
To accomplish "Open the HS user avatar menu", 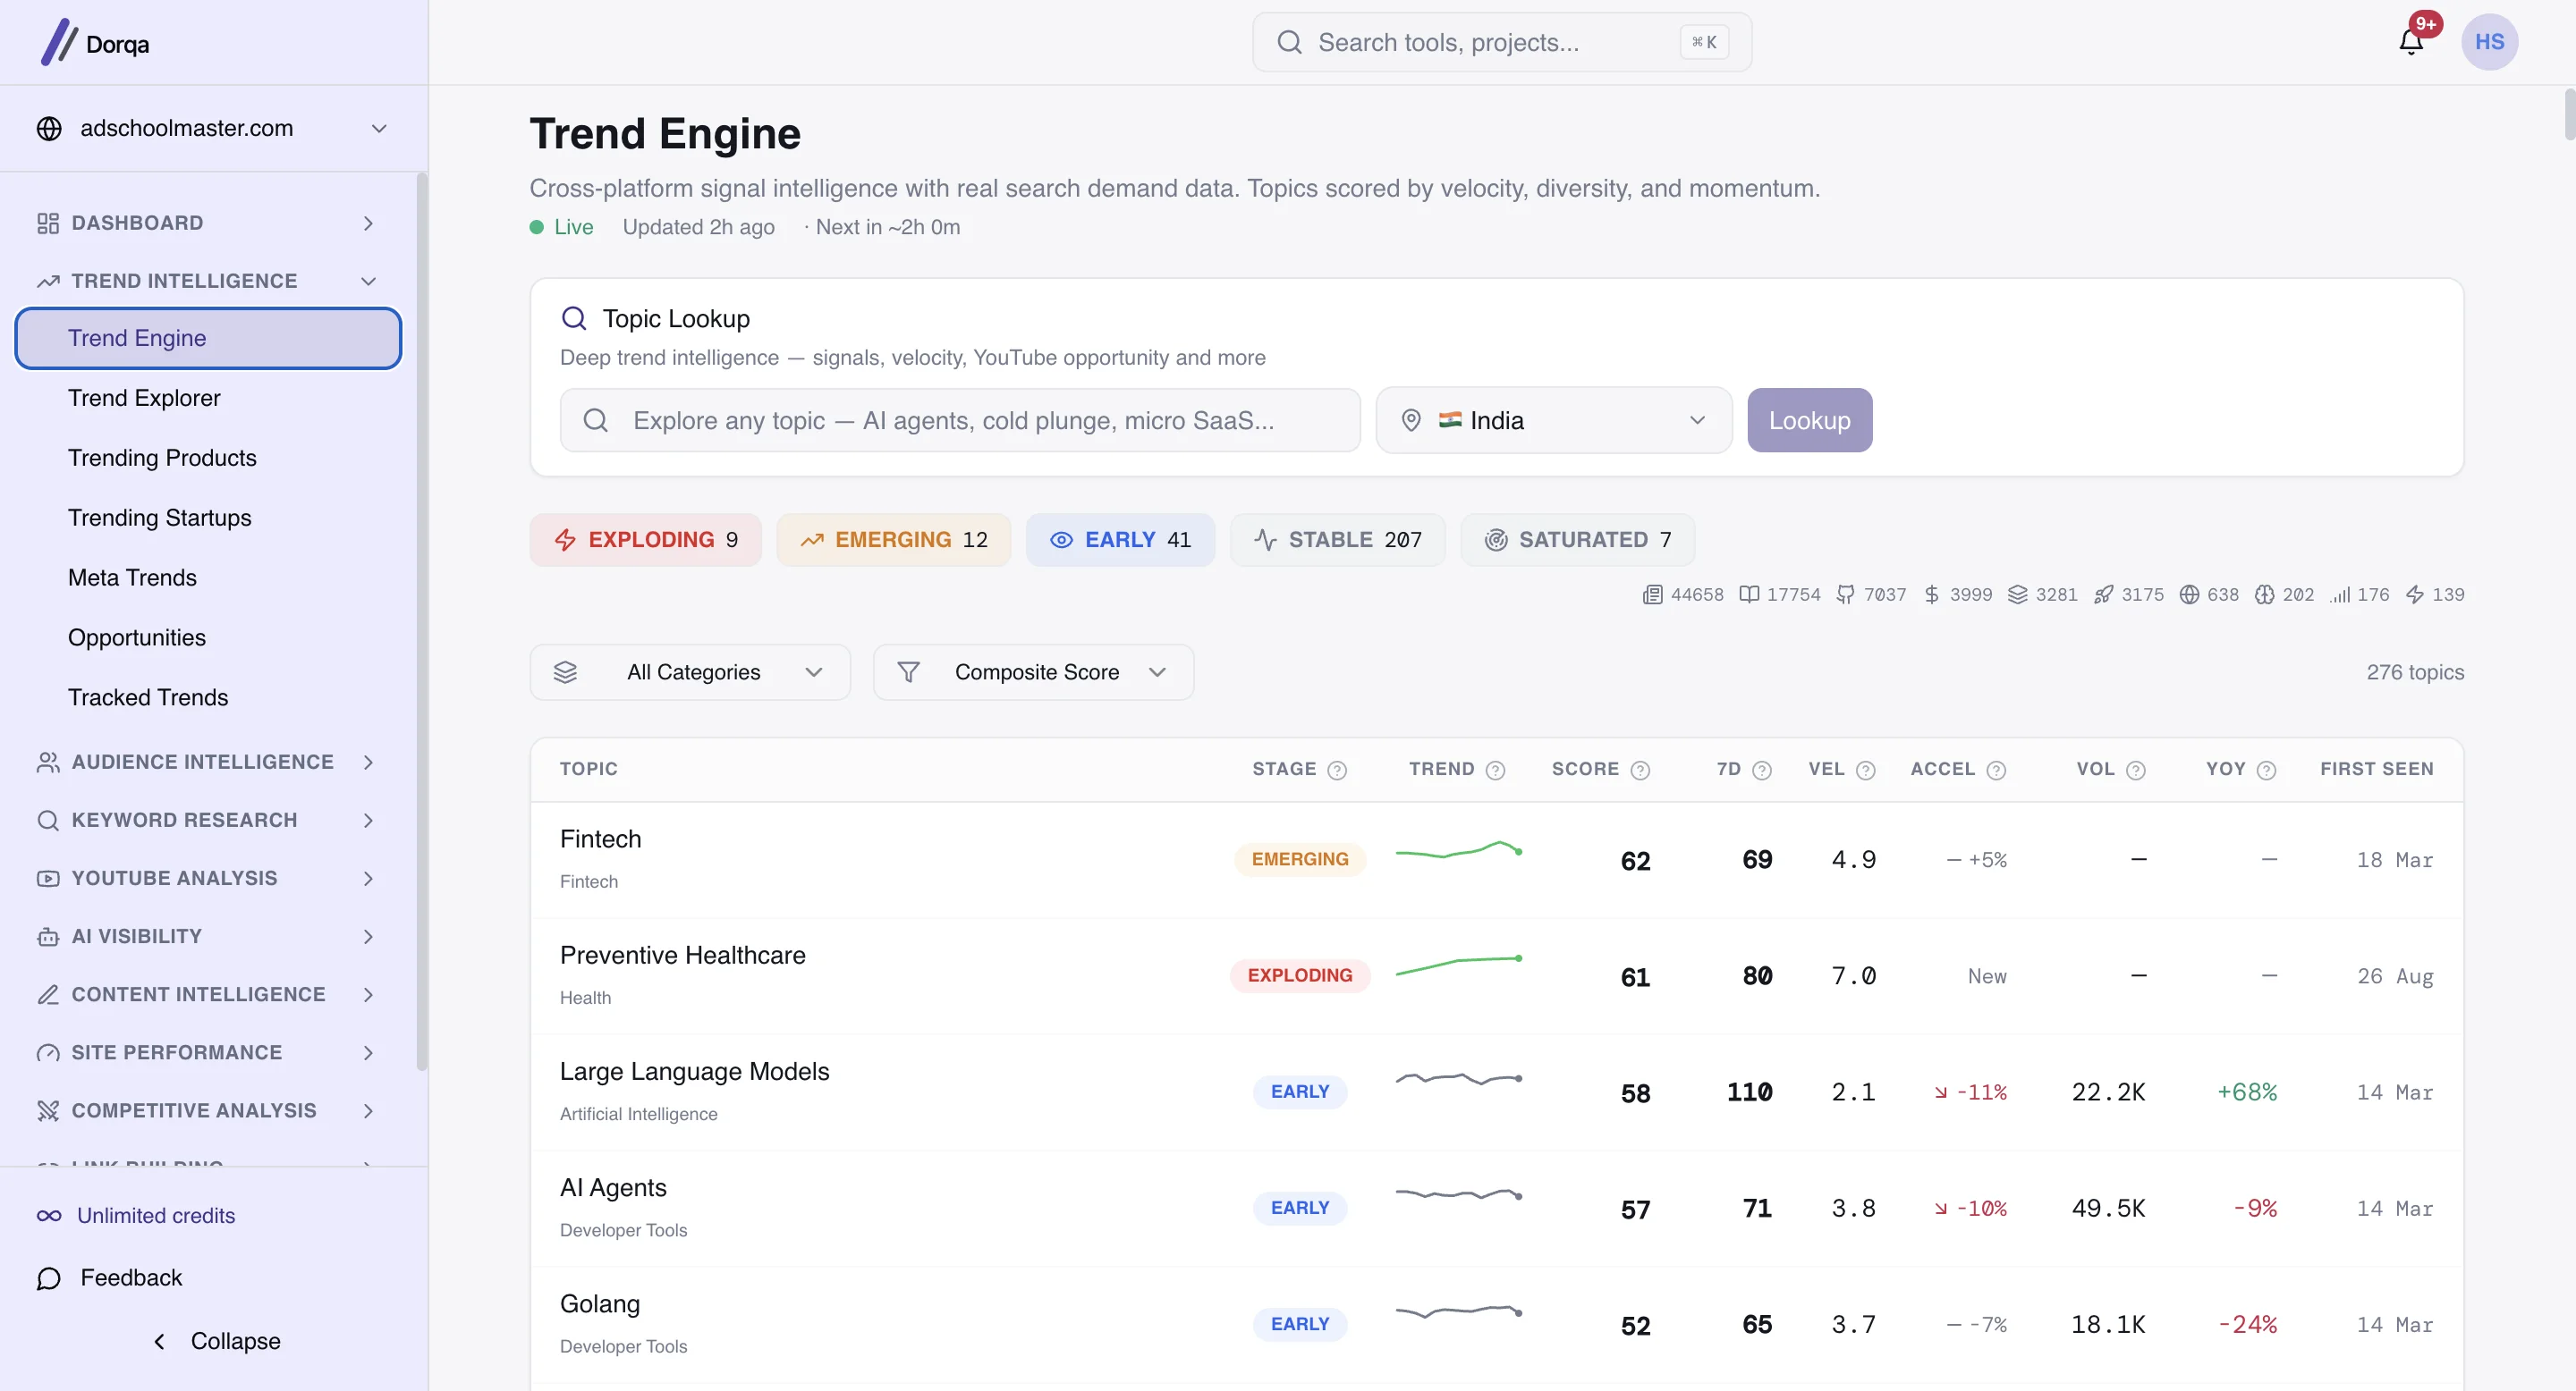I will coord(2489,42).
